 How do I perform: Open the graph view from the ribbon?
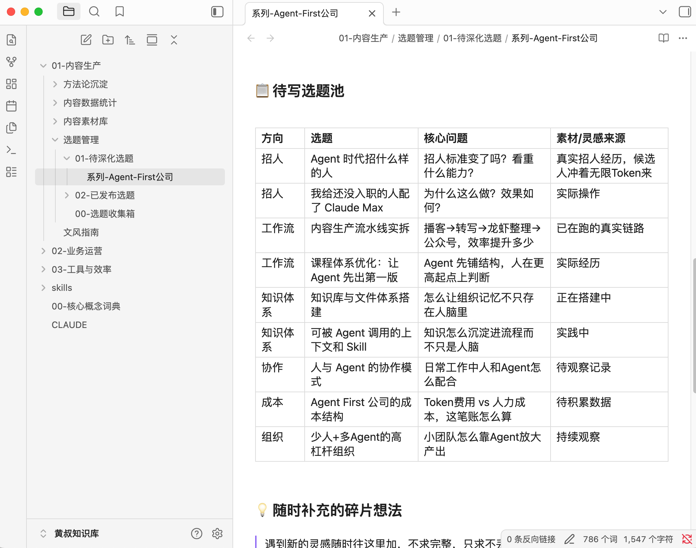(11, 62)
